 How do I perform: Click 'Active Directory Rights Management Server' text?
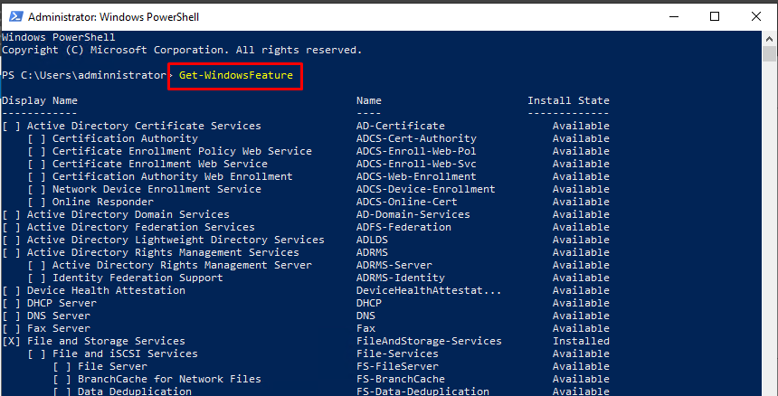pyautogui.click(x=182, y=265)
